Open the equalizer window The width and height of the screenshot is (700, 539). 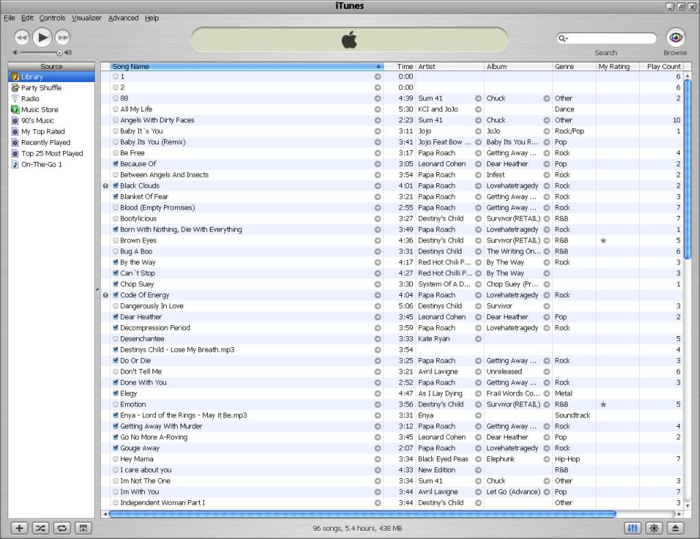633,528
